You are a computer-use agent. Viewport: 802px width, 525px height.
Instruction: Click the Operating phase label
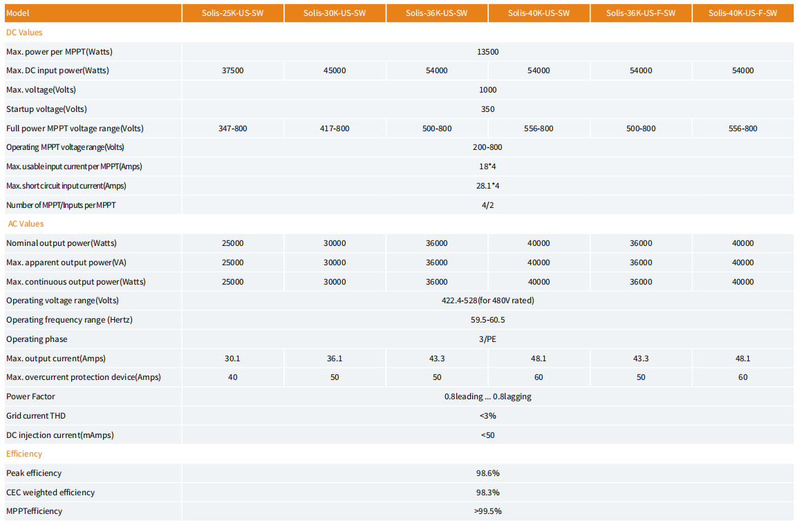[37, 339]
